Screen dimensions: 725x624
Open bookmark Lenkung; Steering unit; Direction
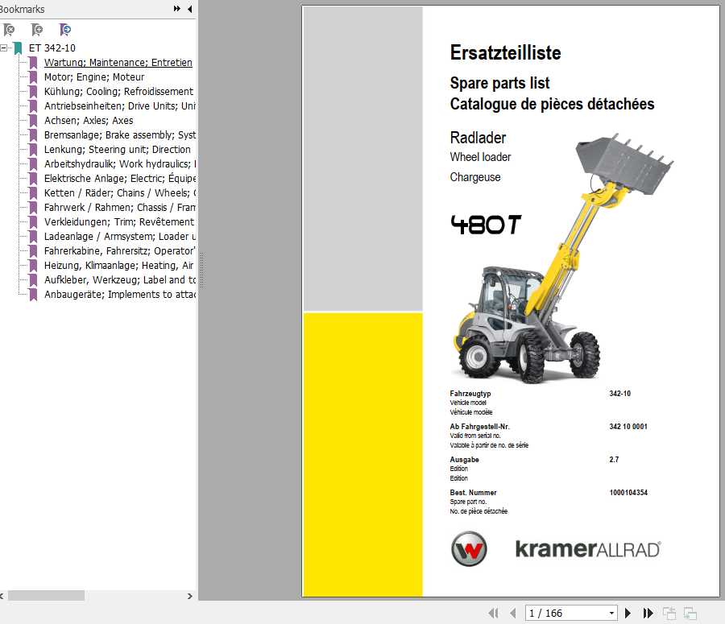(117, 149)
